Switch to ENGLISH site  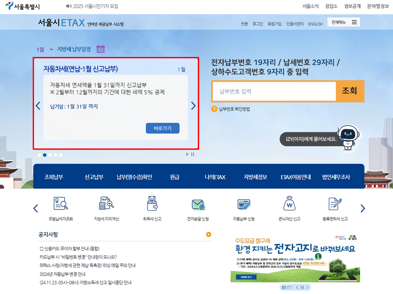click(x=315, y=24)
